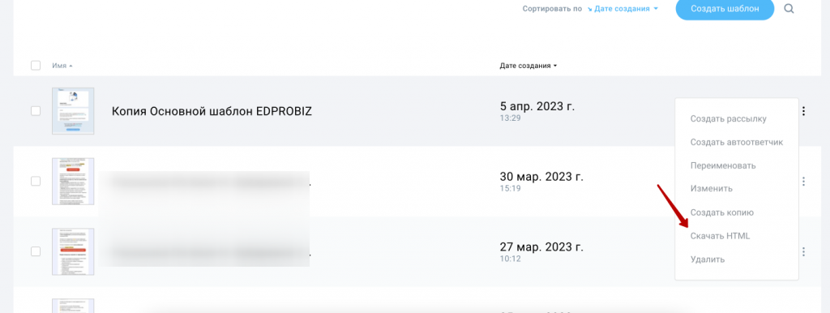Select checkbox for the 30 мар. 2023 template
The width and height of the screenshot is (830, 313).
[36, 181]
